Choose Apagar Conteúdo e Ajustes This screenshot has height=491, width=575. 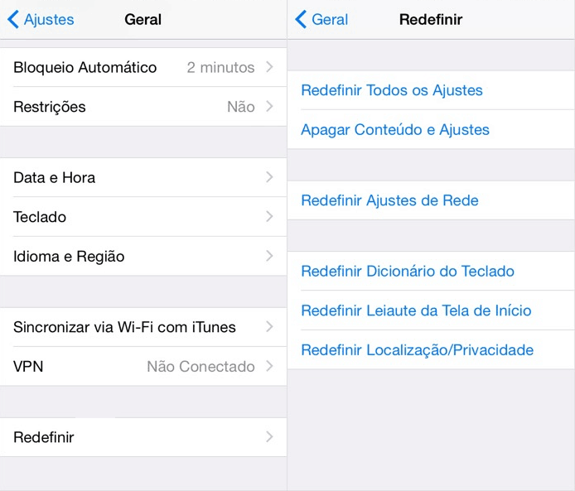click(431, 129)
